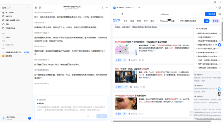
Task: Expand the 知乎搜索遇登录限制 step
Action: point(42,70)
